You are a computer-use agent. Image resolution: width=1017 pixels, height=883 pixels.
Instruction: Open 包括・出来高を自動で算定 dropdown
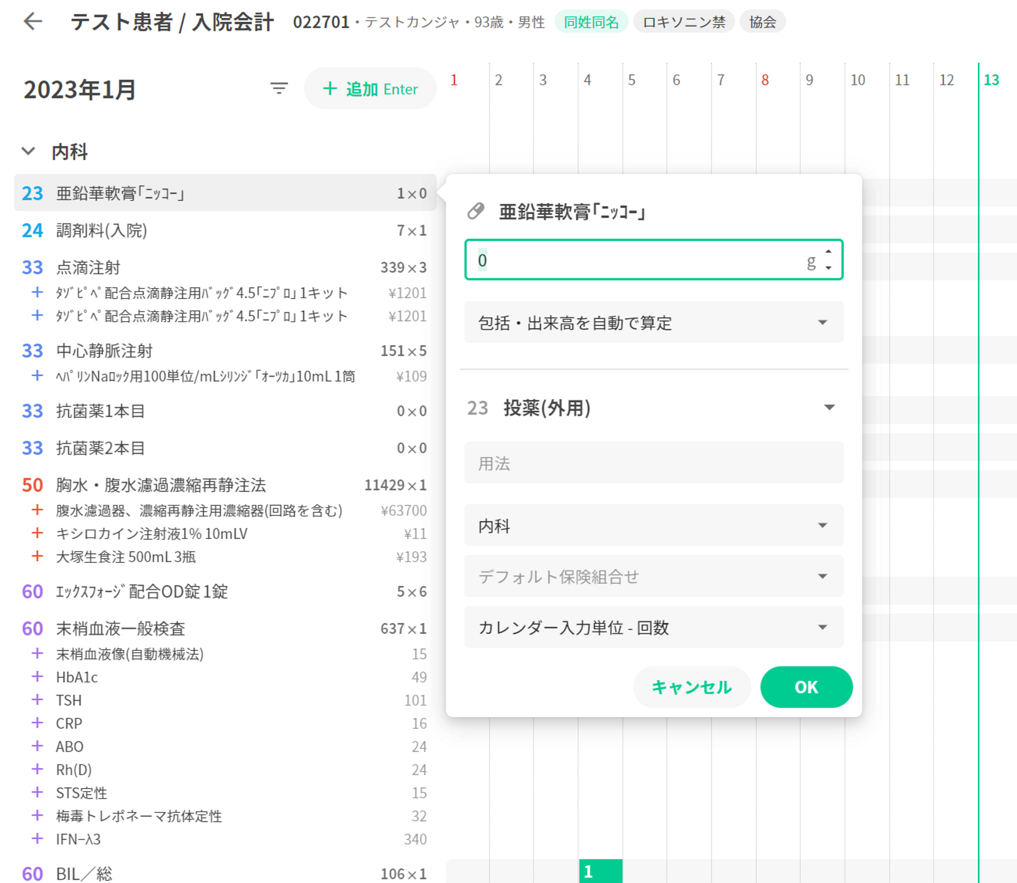coord(653,323)
